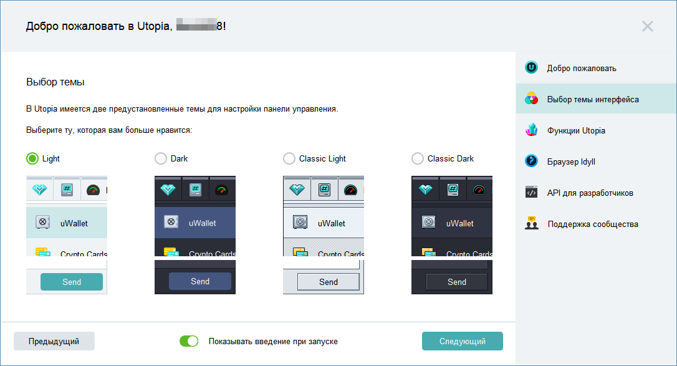The width and height of the screenshot is (677, 366).
Task: Select the Dark theme radio button
Action: [161, 158]
